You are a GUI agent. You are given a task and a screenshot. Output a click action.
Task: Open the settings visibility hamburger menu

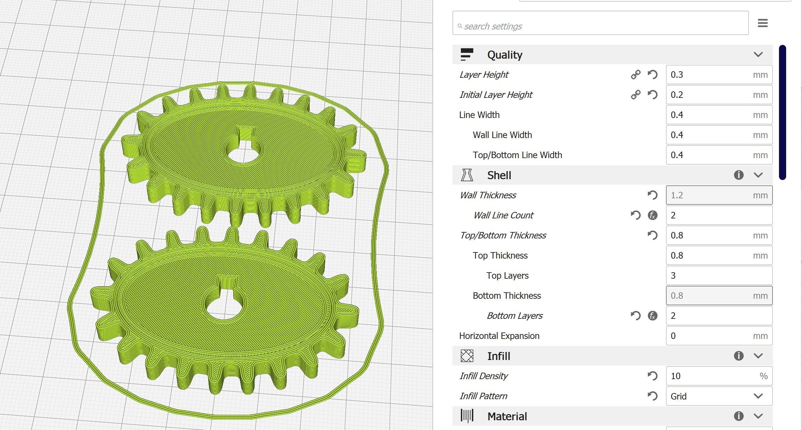pos(762,23)
